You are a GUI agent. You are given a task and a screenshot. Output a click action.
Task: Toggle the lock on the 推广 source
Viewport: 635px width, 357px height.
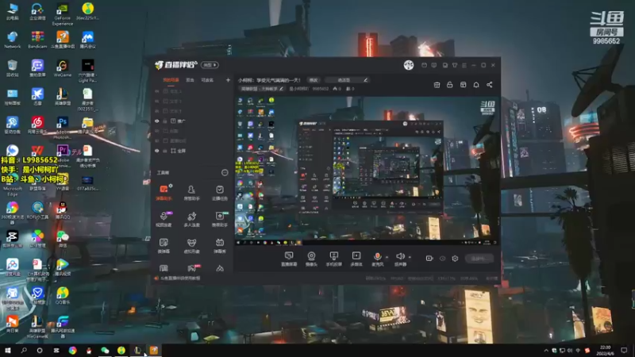[x=165, y=121]
